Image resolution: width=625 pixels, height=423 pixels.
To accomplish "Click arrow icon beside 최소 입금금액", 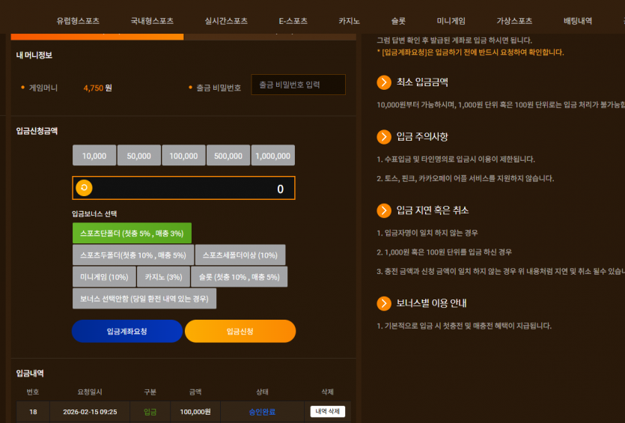I will pyautogui.click(x=384, y=82).
